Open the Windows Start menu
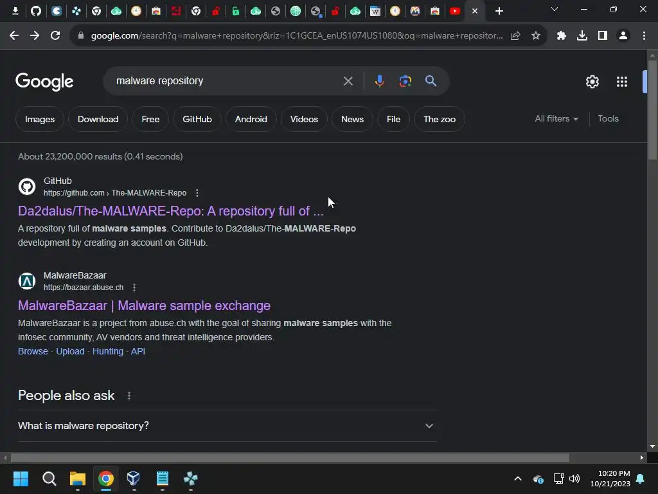Screen dimensions: 658x494 [21, 479]
